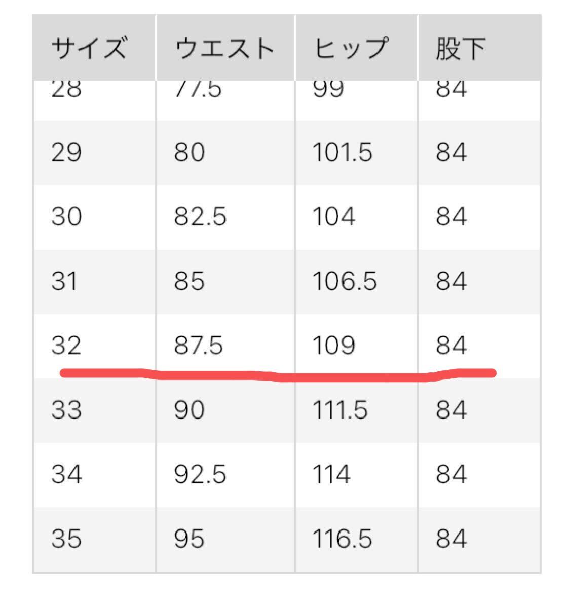Click the size 33 row label
The height and width of the screenshot is (608, 566).
[x=66, y=409]
